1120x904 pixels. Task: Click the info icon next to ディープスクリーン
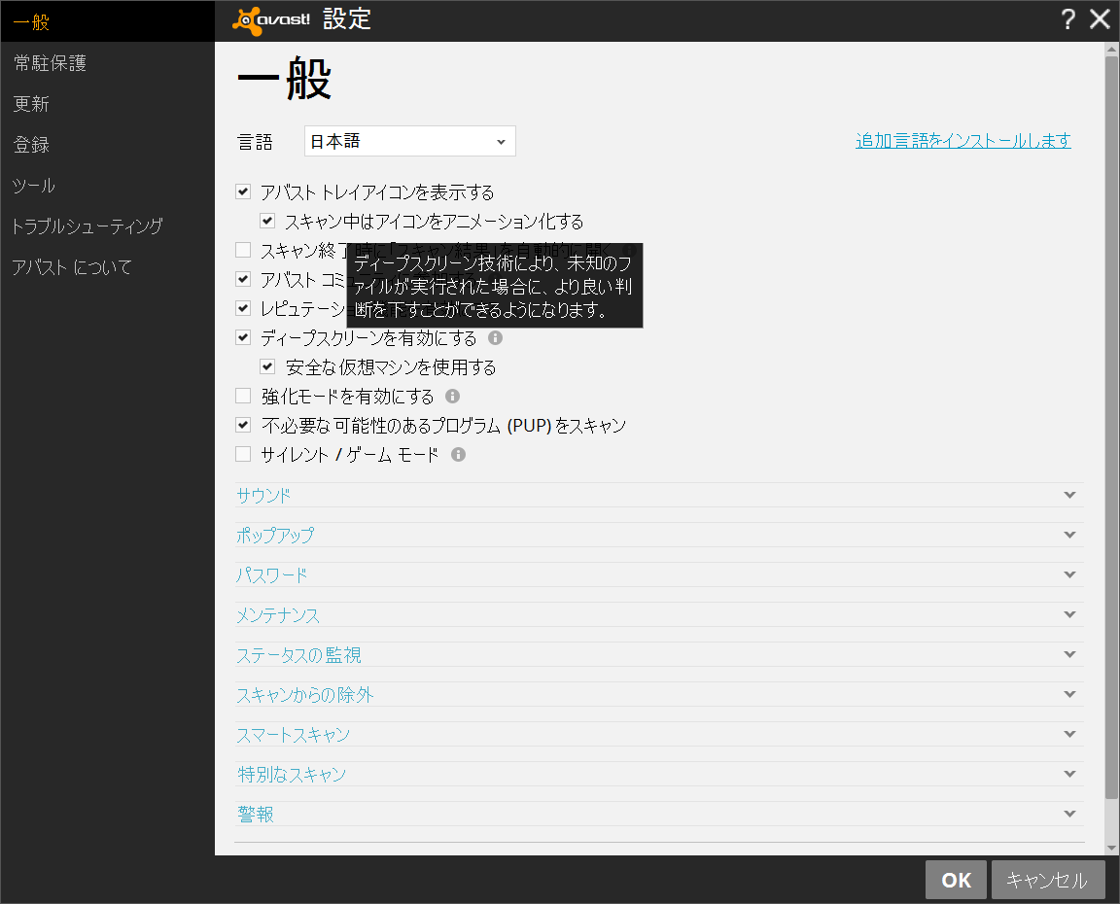pos(496,337)
